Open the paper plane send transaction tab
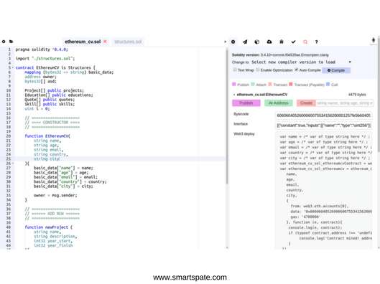This screenshot has height=284, width=380. pyautogui.click(x=245, y=42)
